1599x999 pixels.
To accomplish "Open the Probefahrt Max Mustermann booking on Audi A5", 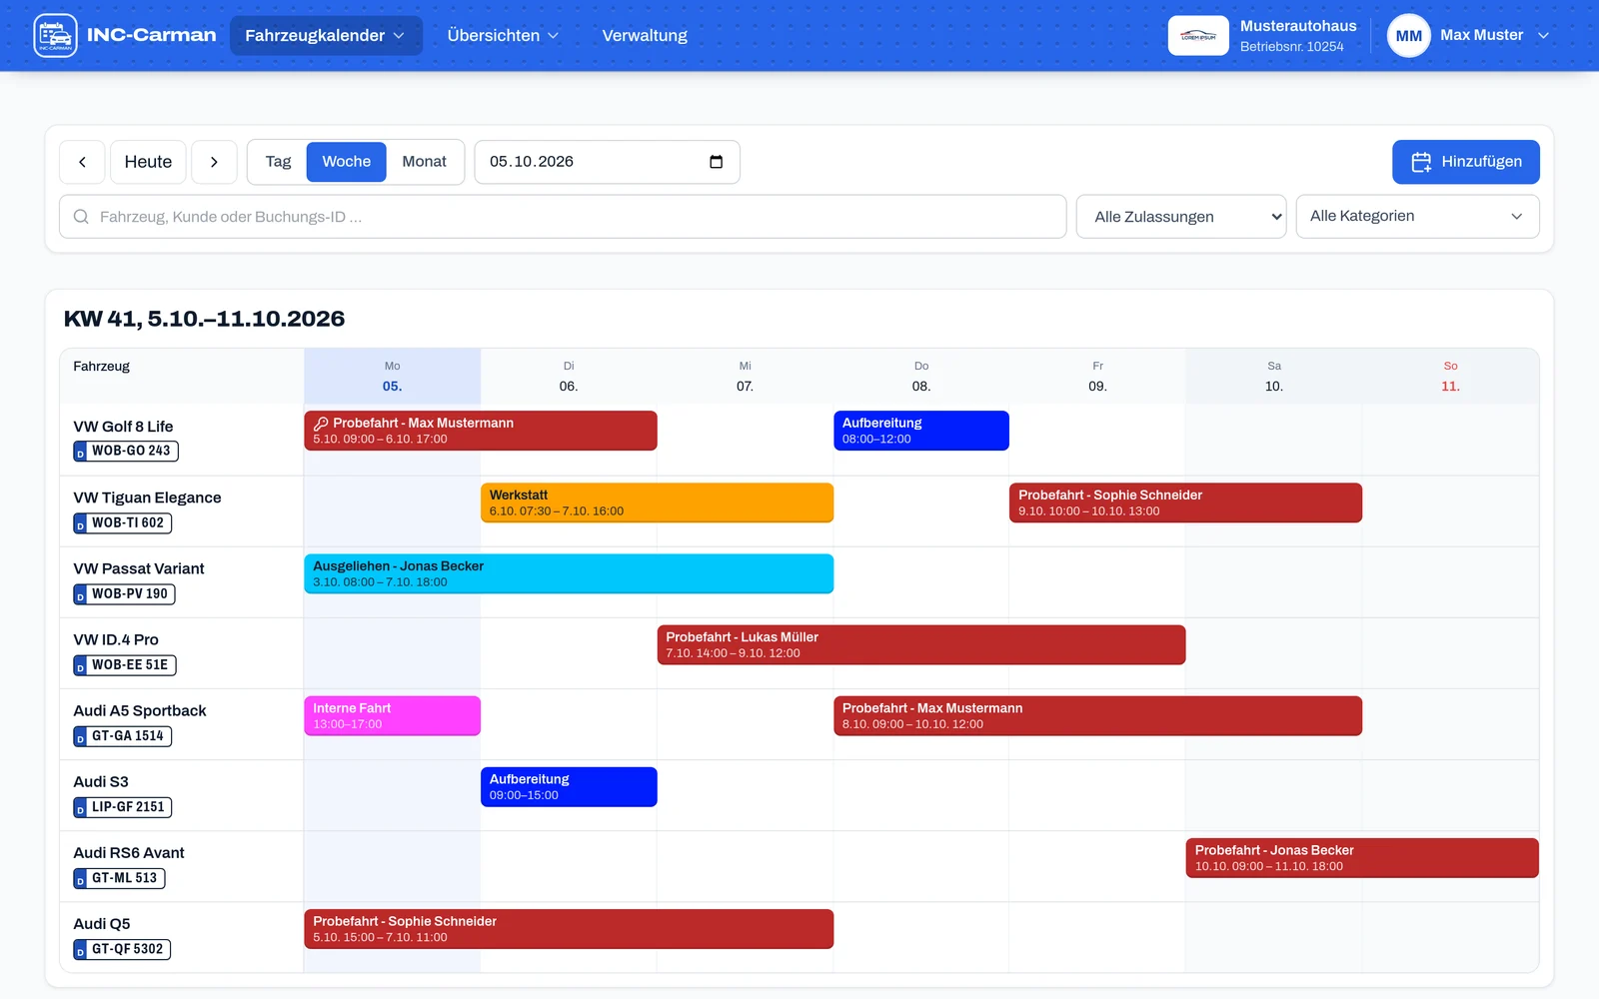I will [x=1097, y=715].
